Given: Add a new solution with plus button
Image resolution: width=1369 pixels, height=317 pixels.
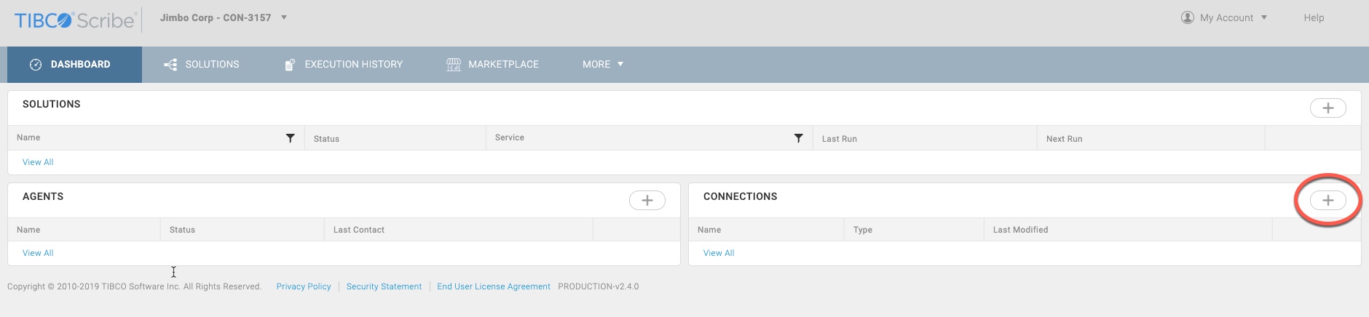Looking at the screenshot, I should click(x=1327, y=108).
